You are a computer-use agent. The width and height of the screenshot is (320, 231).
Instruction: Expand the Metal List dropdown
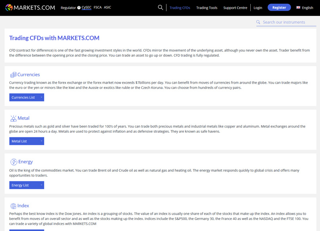[27, 141]
